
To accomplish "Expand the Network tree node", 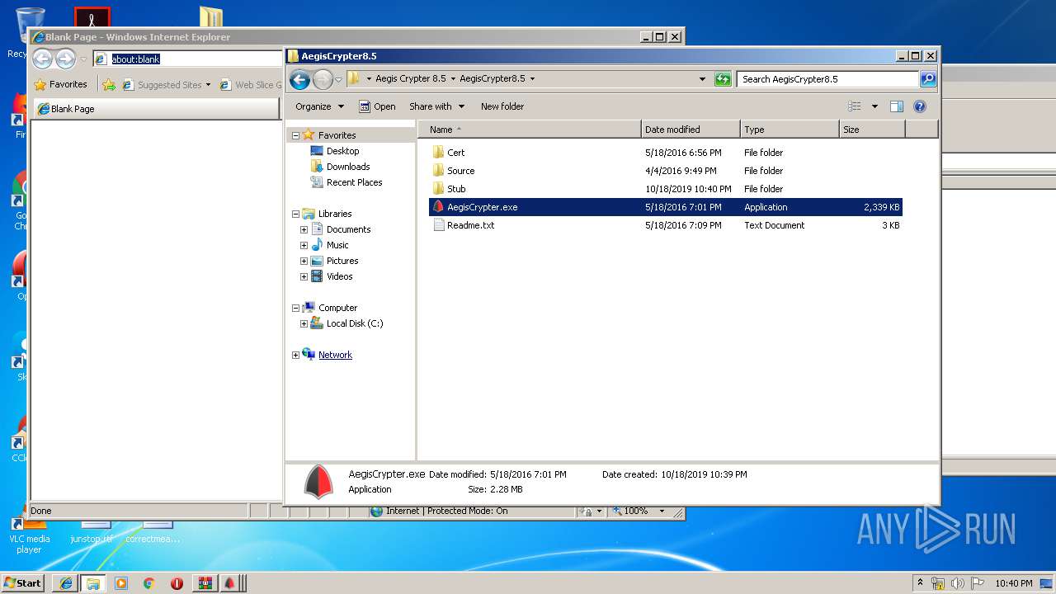I will coord(296,355).
